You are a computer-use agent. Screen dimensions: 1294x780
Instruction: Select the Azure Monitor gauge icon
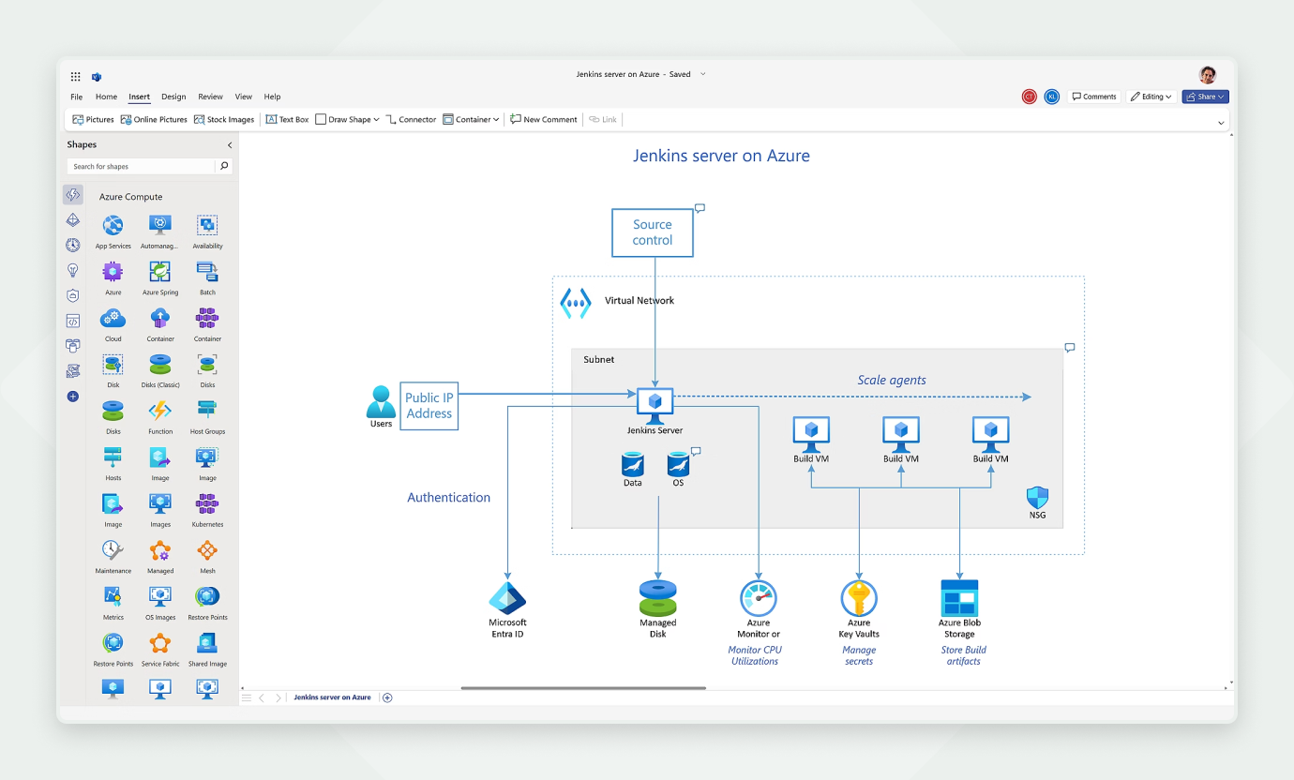click(x=759, y=598)
